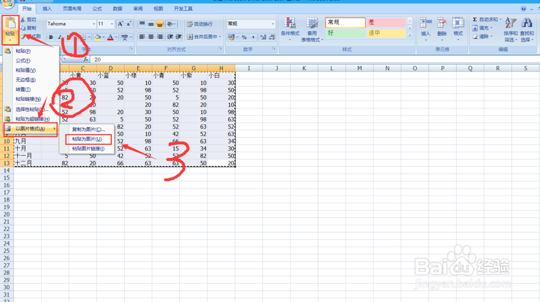Screen dimensions: 540x302
Task: Click the Clear (清除) eraser button
Action: (x=482, y=36)
